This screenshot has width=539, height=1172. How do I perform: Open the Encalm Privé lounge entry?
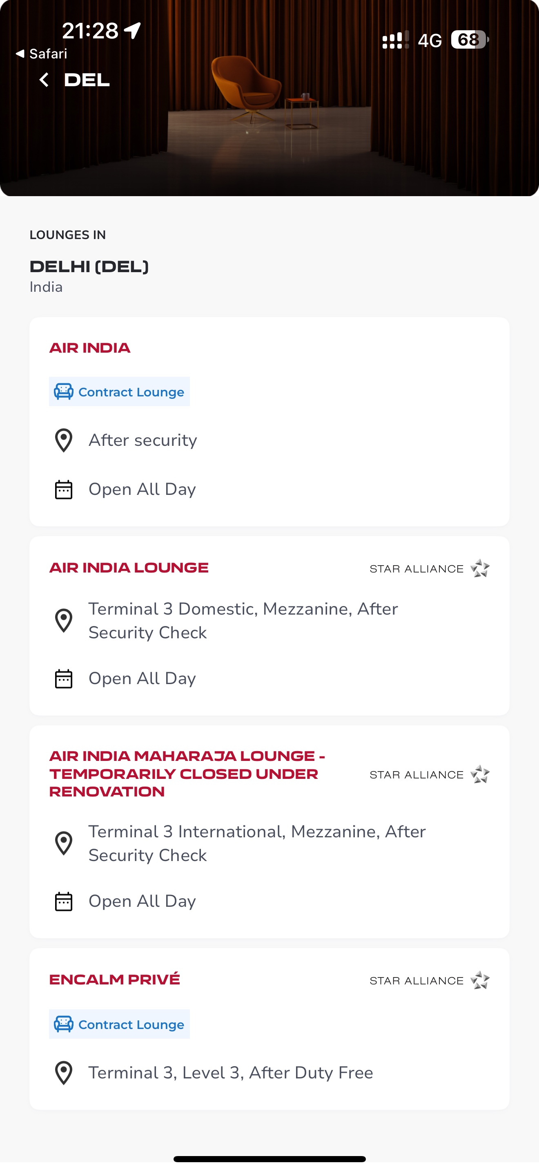[x=114, y=979]
